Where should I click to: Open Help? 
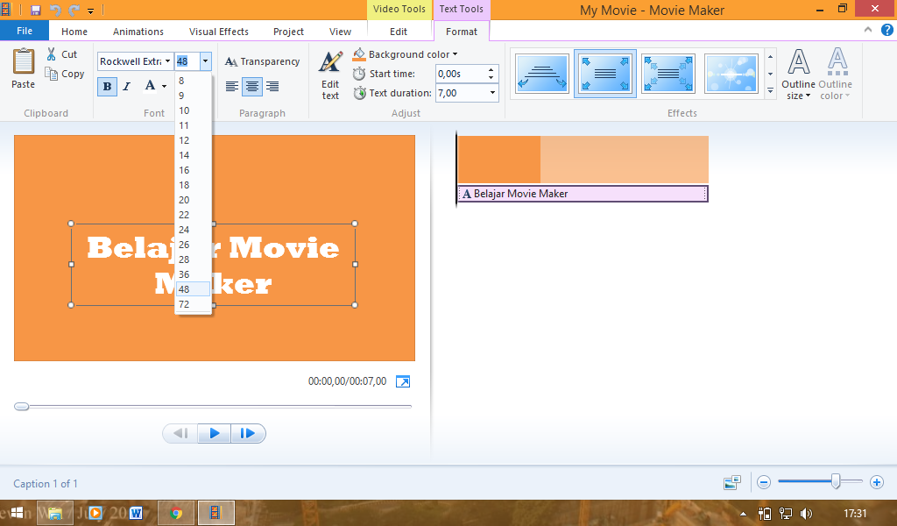[x=886, y=31]
